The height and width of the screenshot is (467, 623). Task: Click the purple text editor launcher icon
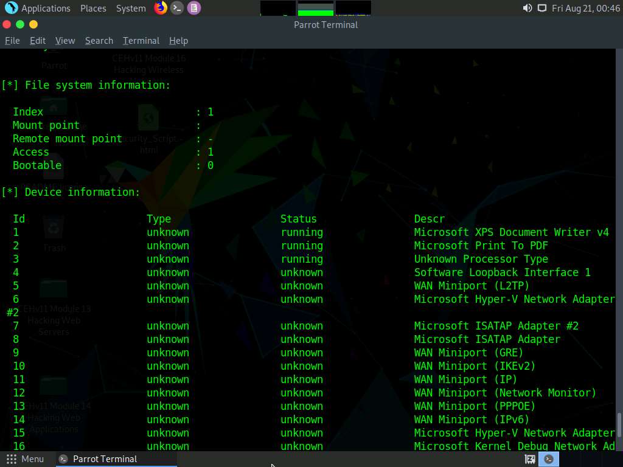(194, 8)
